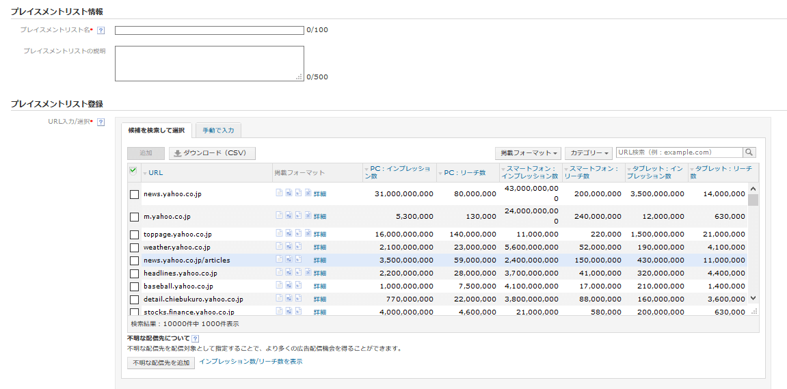Open help icon beside URL入力/選択
787x389 pixels.
pyautogui.click(x=101, y=122)
